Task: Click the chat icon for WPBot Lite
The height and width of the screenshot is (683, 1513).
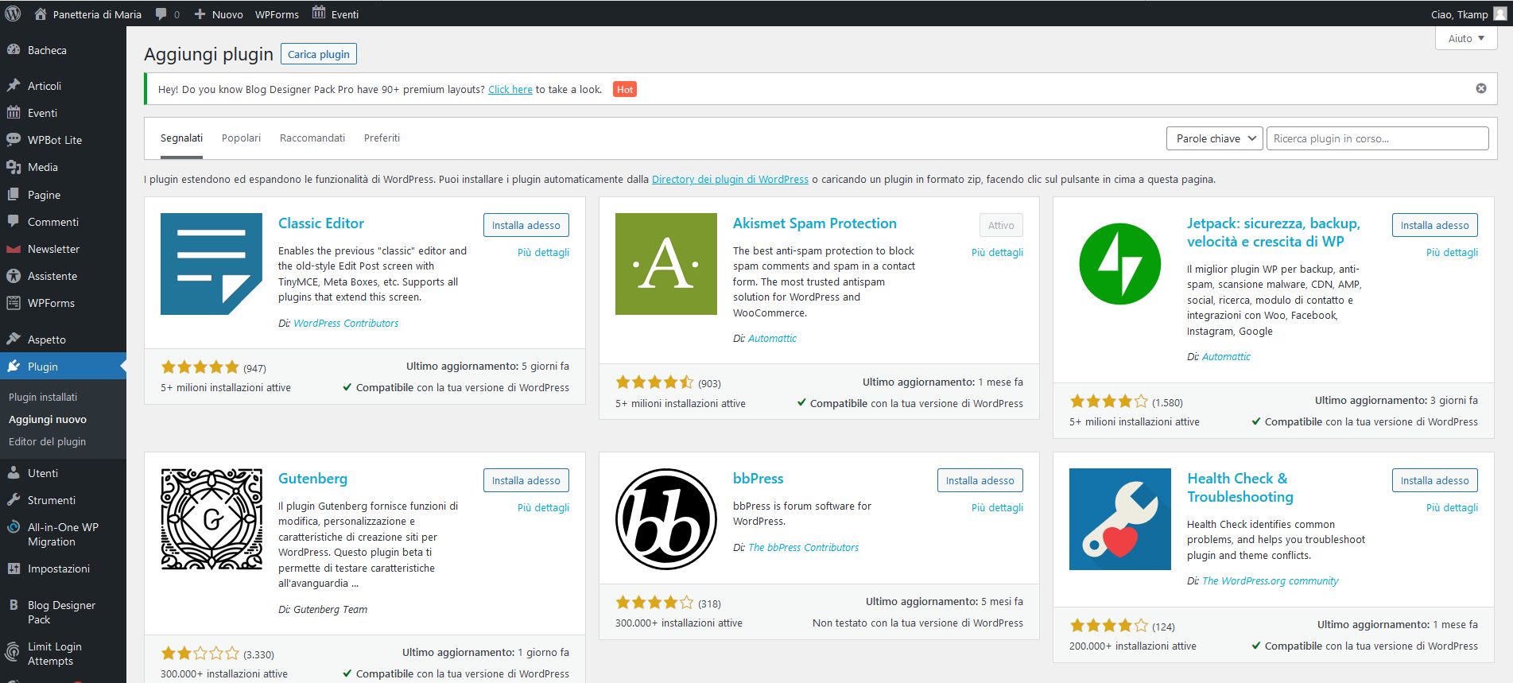Action: [x=14, y=140]
